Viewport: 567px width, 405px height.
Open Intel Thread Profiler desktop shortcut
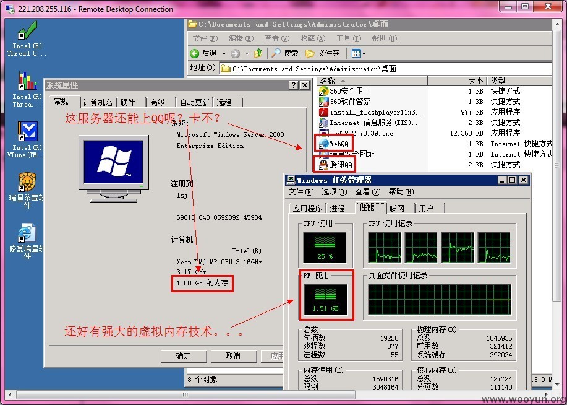[27, 89]
